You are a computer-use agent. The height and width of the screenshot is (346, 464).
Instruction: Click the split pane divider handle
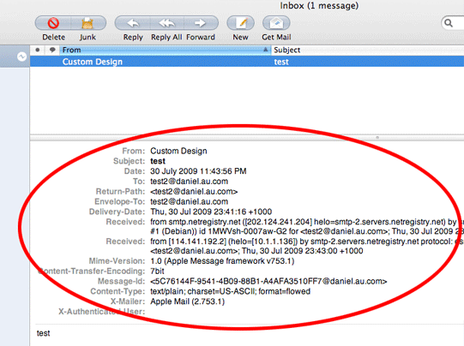[x=377, y=137]
